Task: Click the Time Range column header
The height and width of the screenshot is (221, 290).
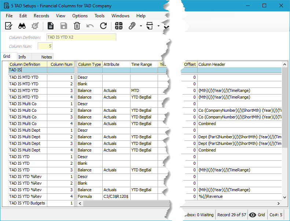Action: (x=144, y=64)
